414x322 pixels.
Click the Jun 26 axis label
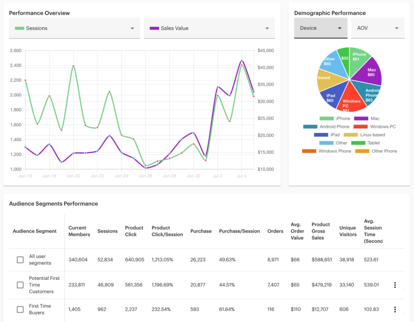[x=146, y=176]
